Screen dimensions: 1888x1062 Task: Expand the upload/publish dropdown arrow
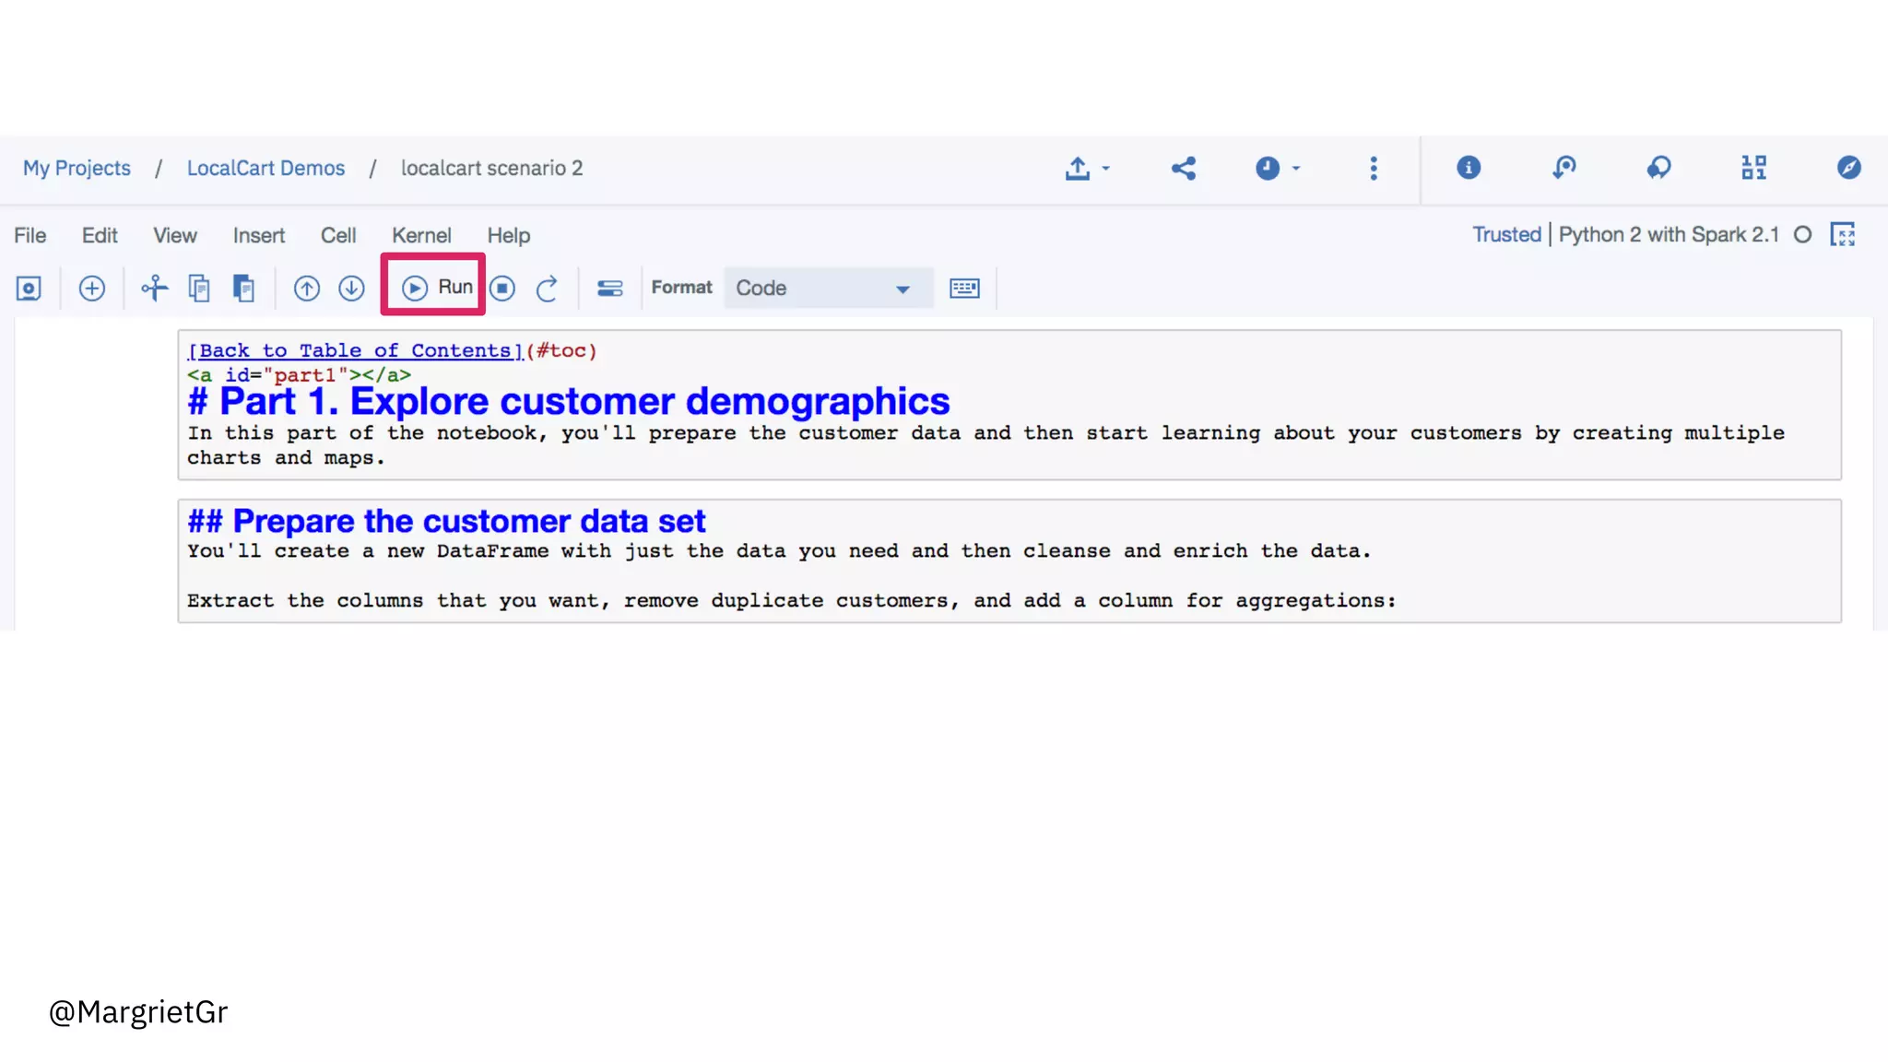1105,168
